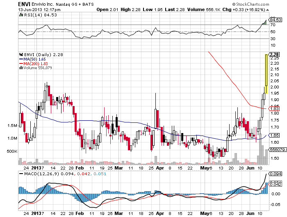This screenshot has width=287, height=217.
Task: Click the 2.20 price axis label
Action: tap(275, 63)
